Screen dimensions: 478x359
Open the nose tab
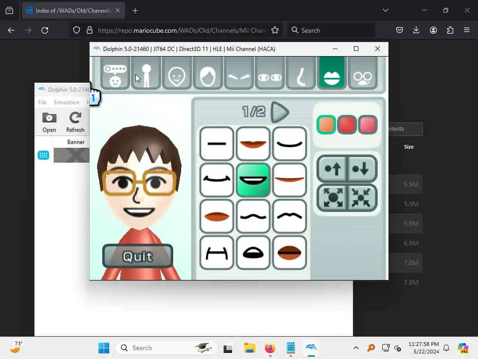pos(301,73)
